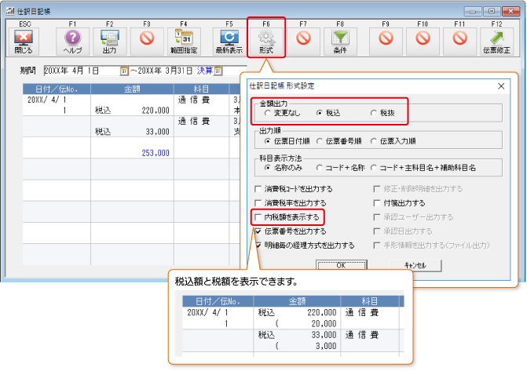
Task: Check 付箋出力する option
Action: (377, 203)
